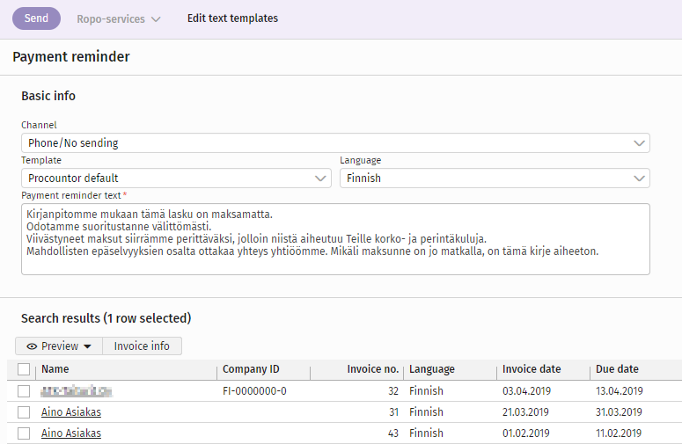682x444 pixels.
Task: Click the Send button
Action: [36, 18]
